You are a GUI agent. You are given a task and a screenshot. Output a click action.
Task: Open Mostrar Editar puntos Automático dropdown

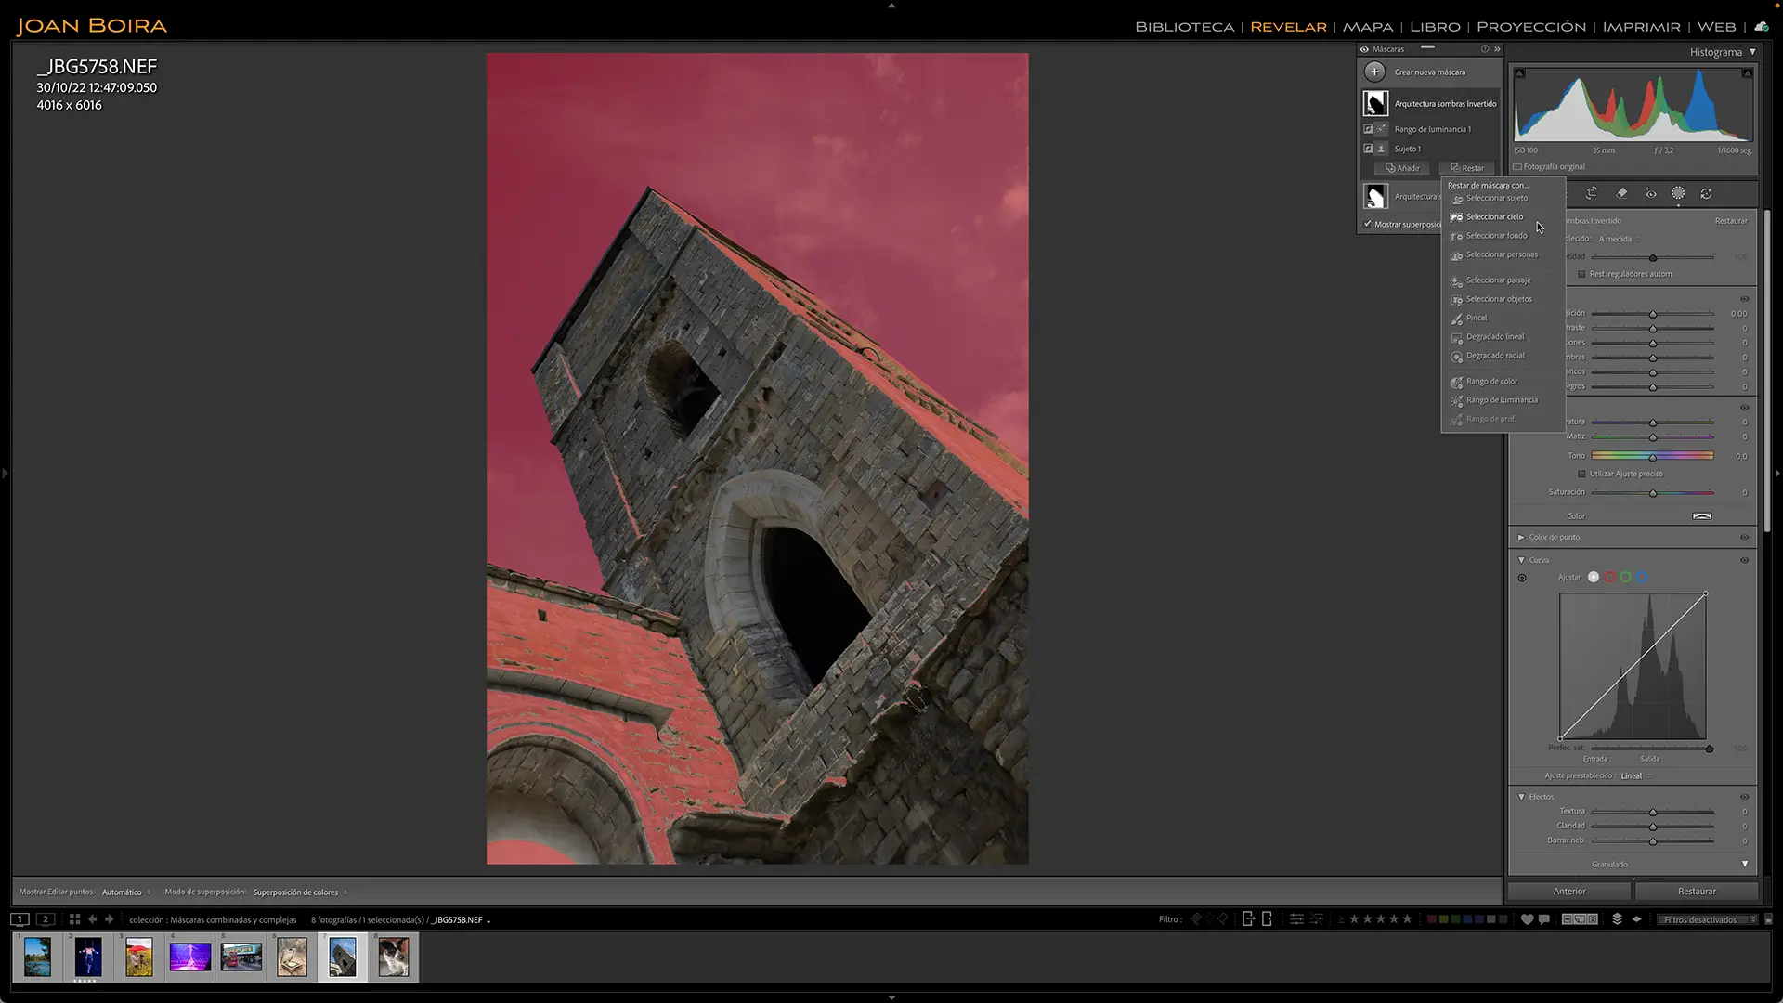pos(125,892)
